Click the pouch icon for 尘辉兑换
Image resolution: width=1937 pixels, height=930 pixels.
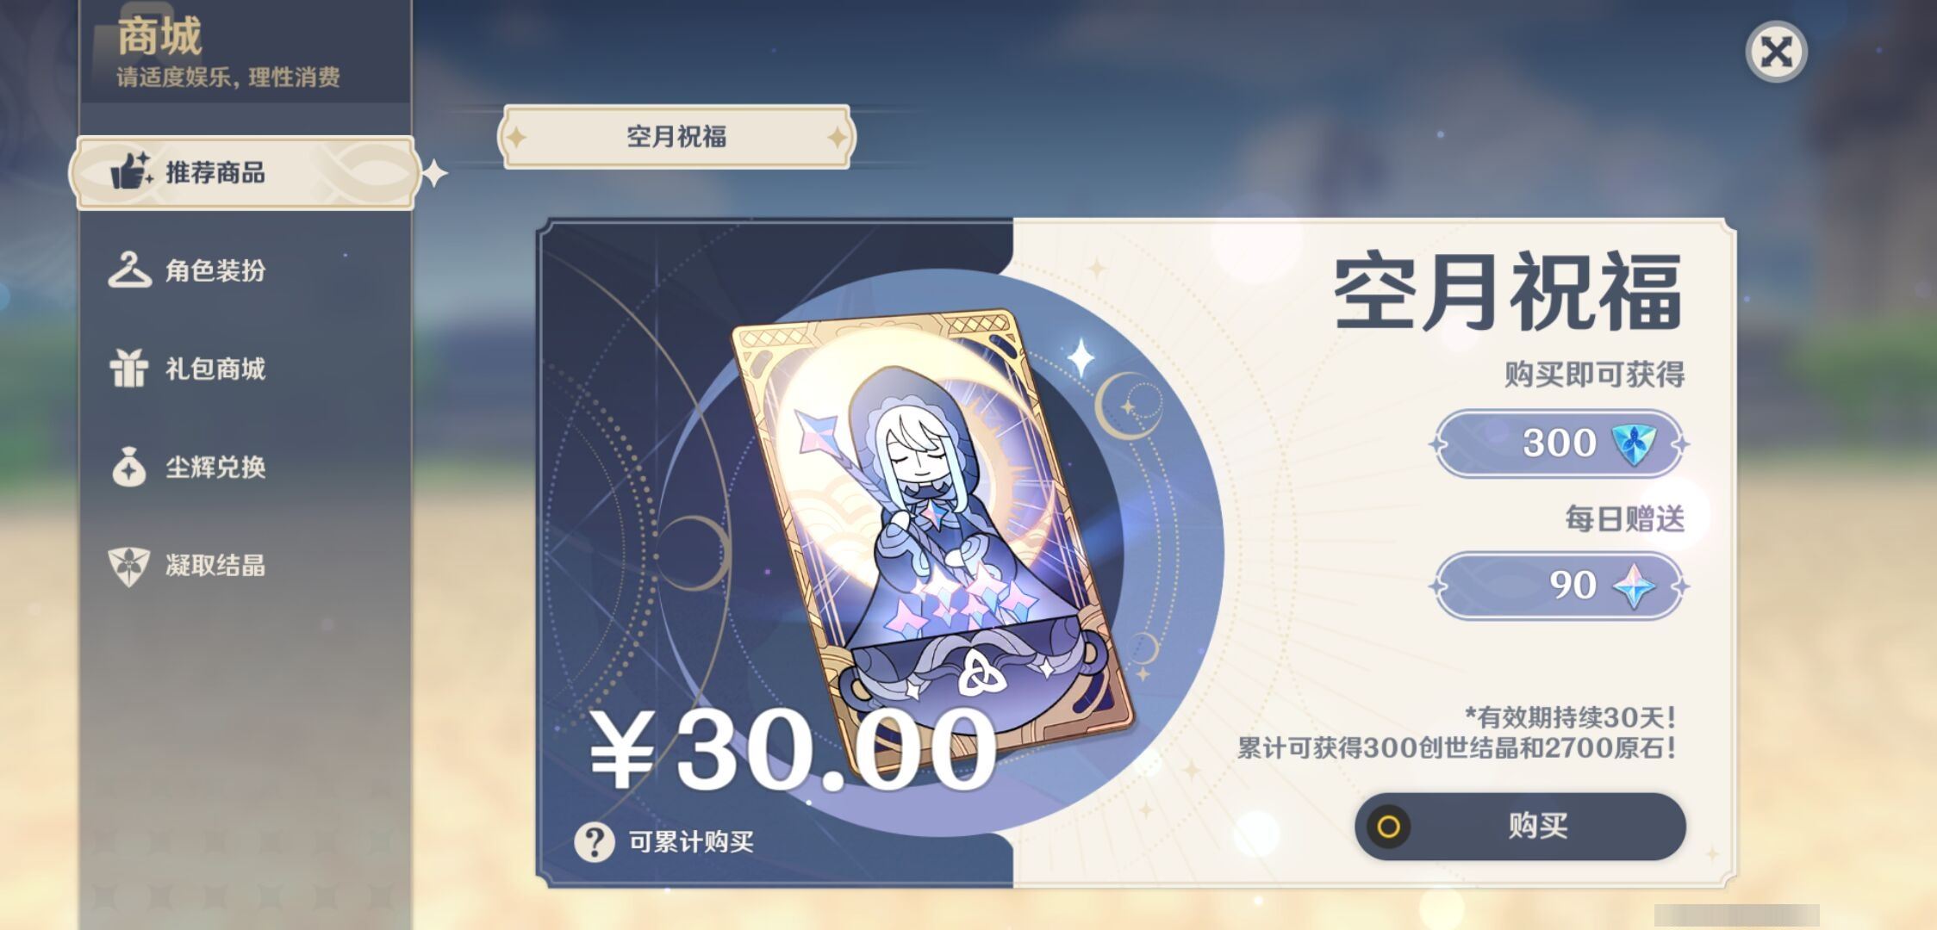pos(129,467)
